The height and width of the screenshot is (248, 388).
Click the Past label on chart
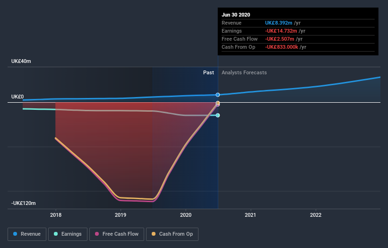click(208, 72)
